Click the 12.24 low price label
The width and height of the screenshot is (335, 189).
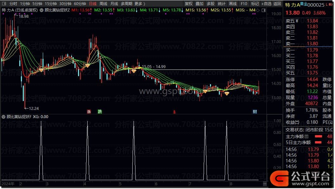(x=34, y=108)
